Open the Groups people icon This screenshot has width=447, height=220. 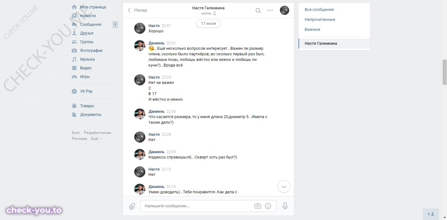coord(74,42)
